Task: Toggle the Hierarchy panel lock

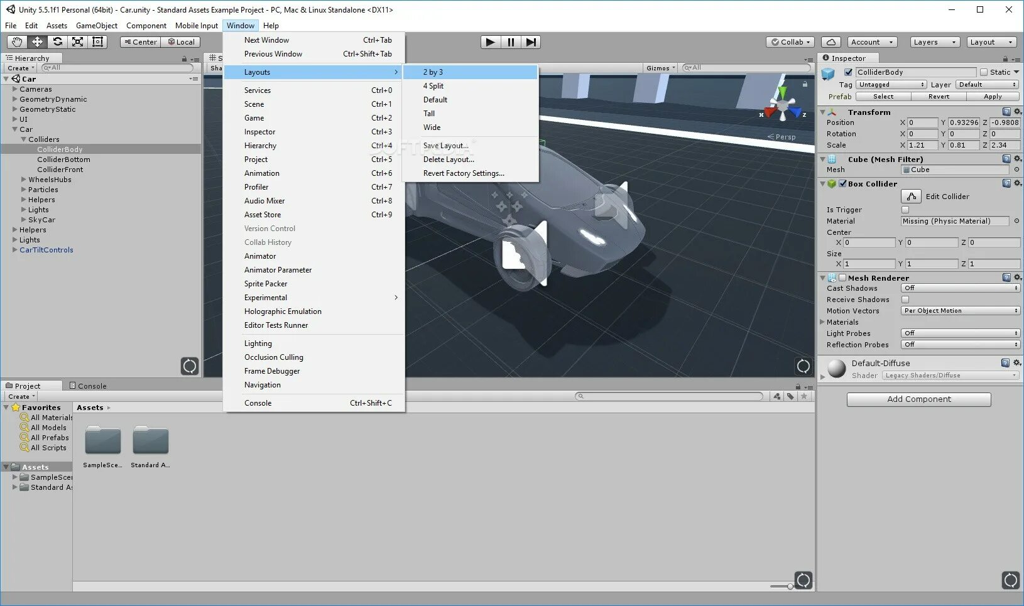Action: click(x=184, y=59)
